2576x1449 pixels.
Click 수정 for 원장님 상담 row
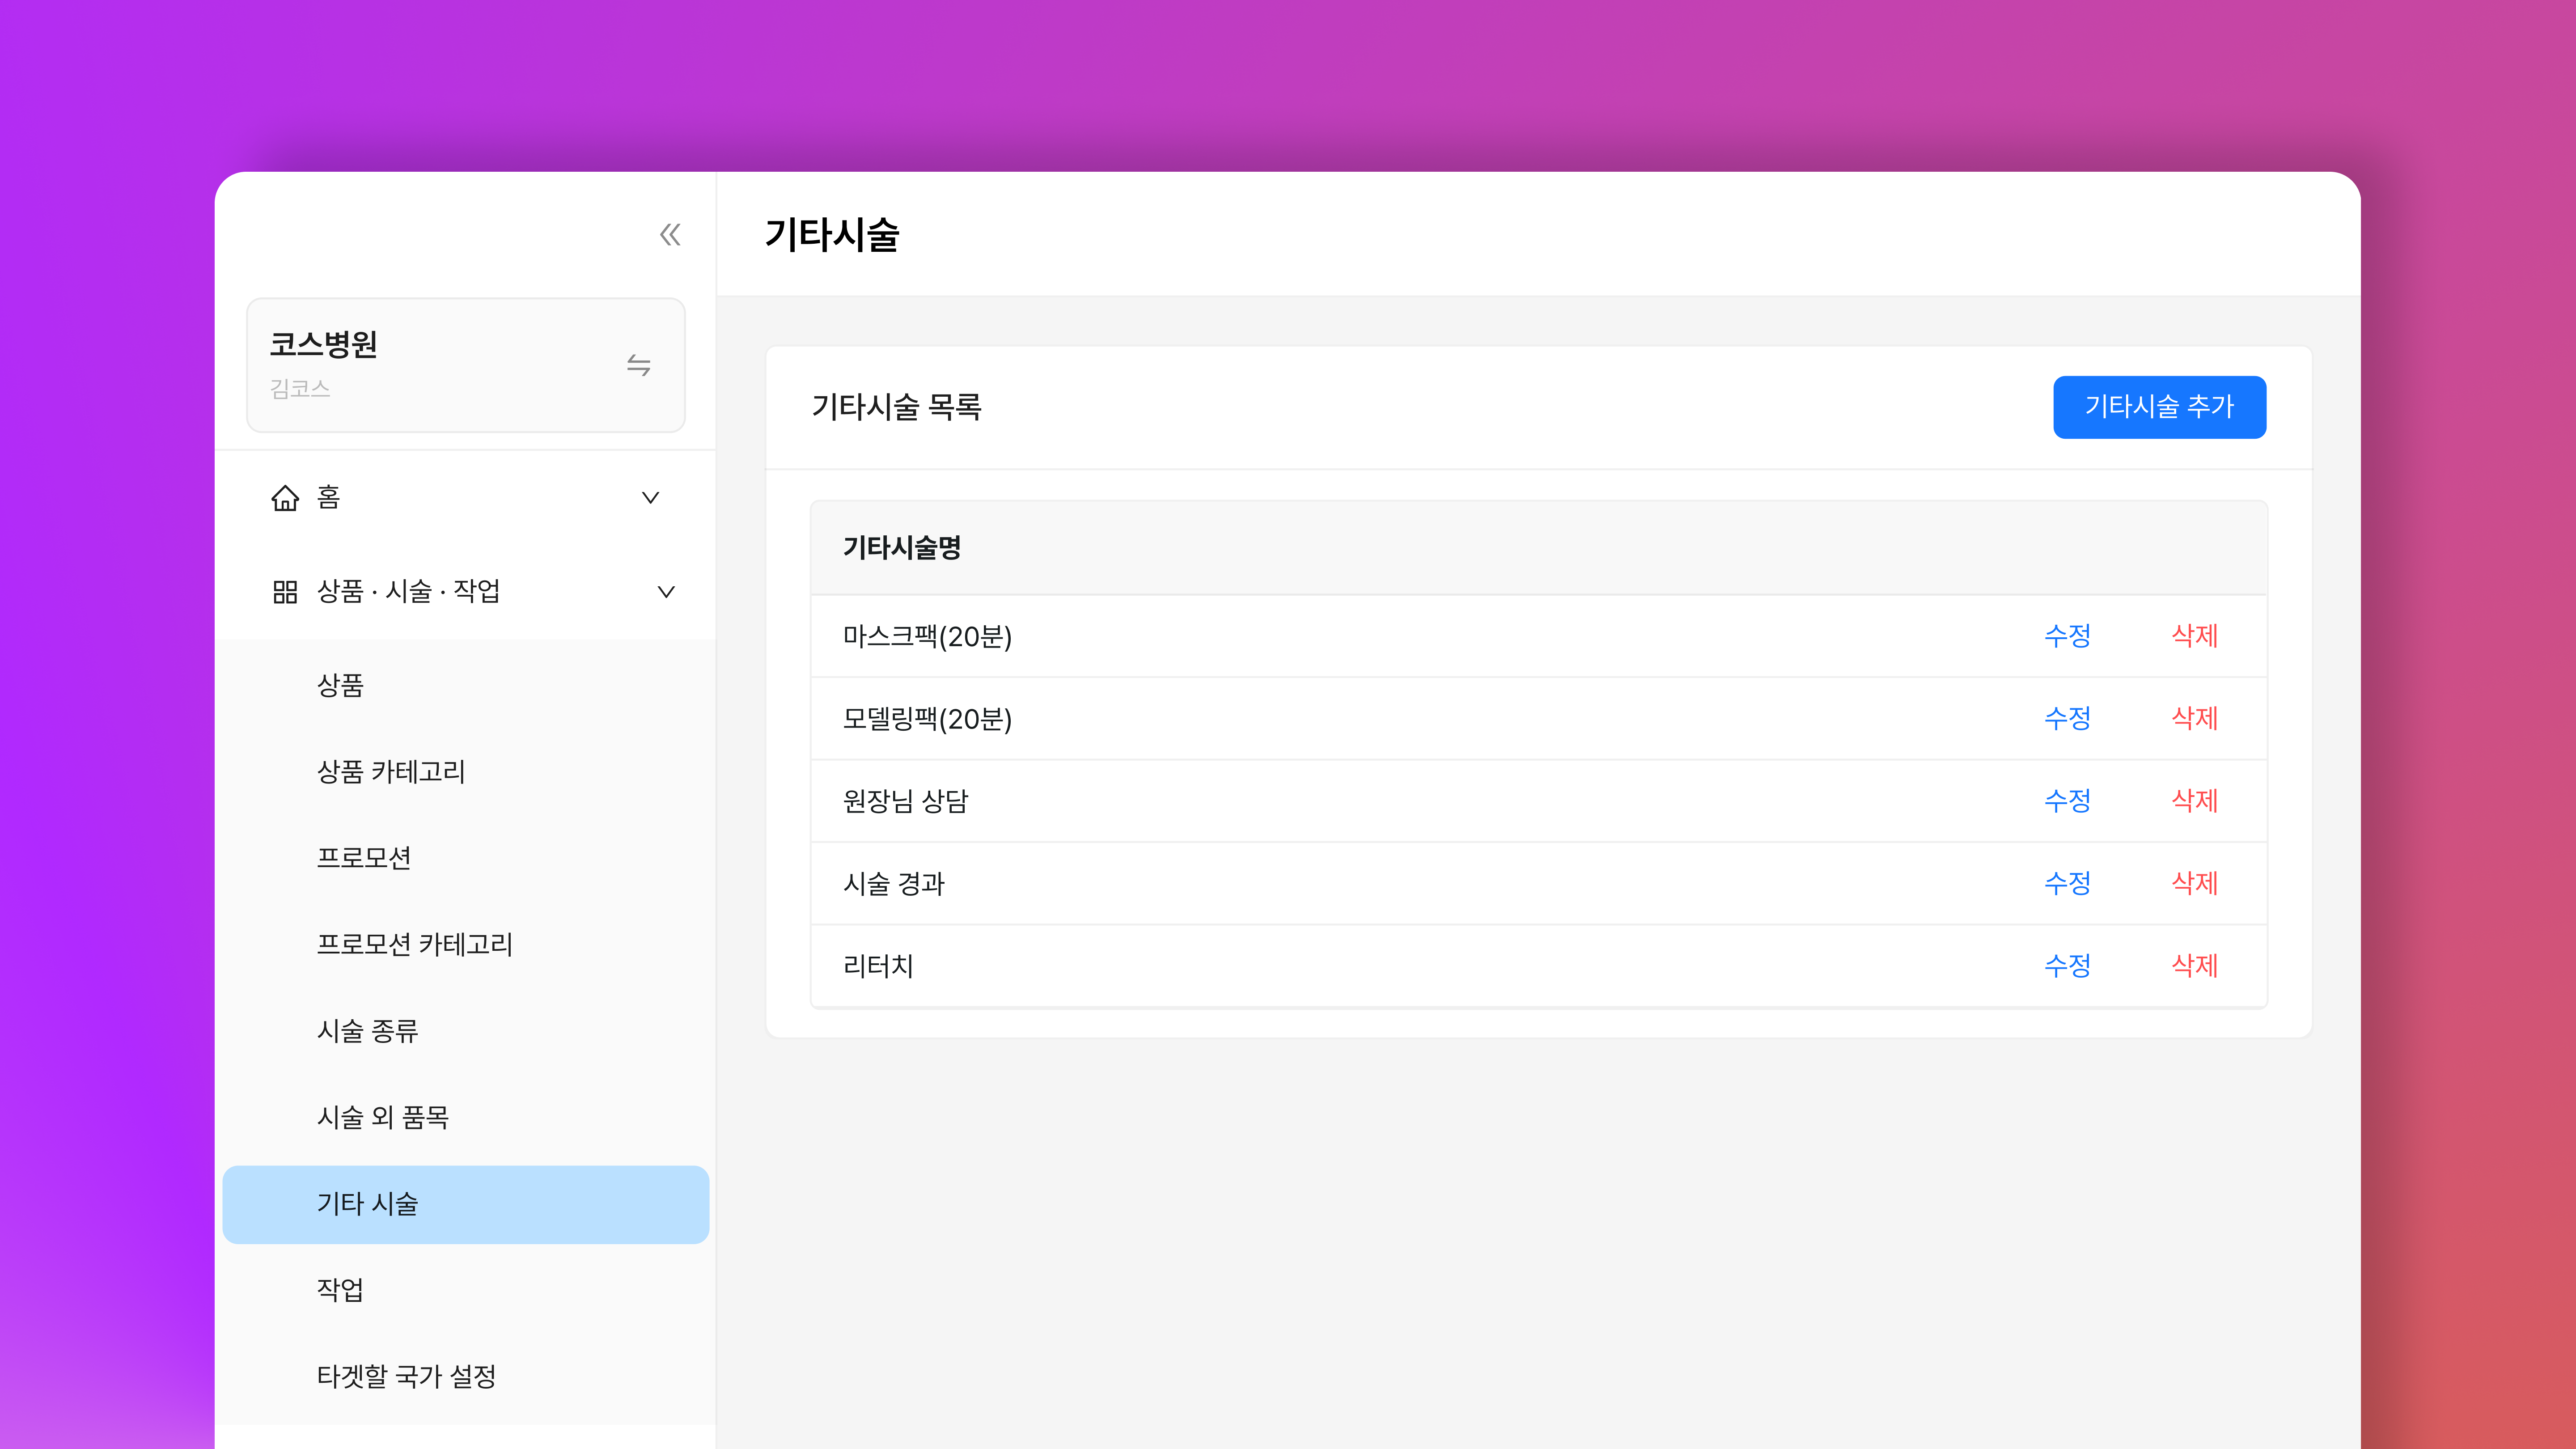(x=2067, y=801)
